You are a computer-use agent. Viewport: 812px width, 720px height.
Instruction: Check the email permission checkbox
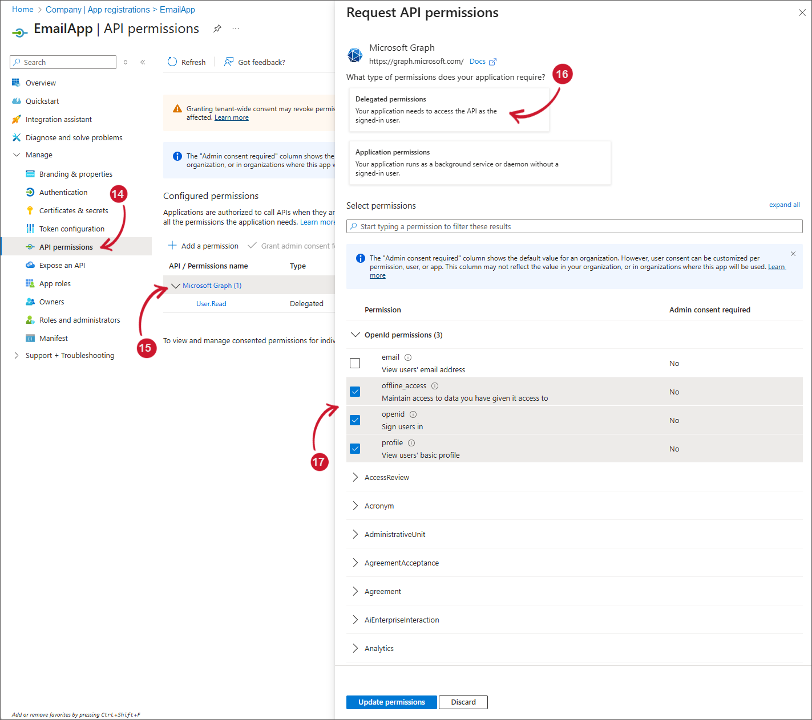(x=355, y=363)
